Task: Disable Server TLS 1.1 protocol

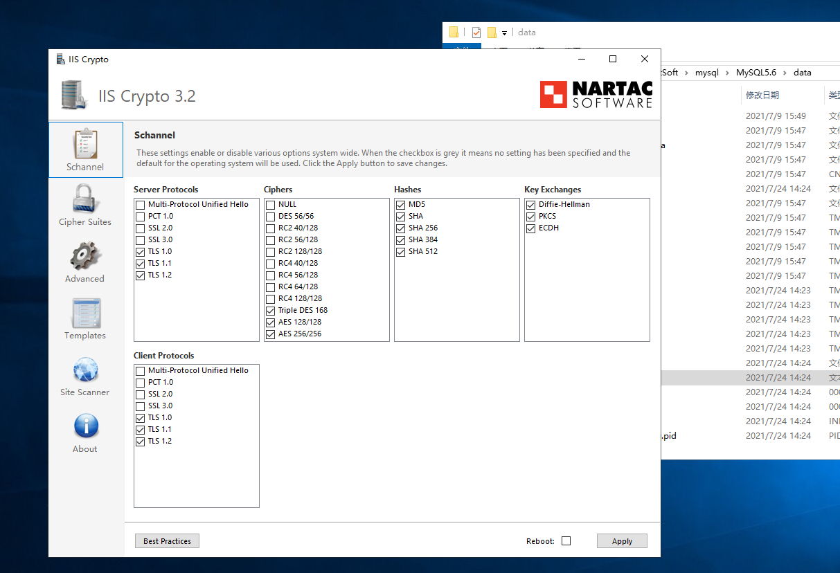Action: click(141, 264)
